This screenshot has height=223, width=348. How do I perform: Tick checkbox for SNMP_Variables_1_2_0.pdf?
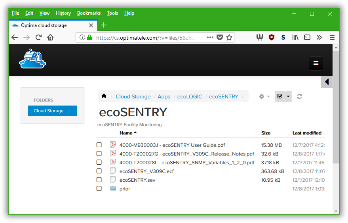coord(99,162)
